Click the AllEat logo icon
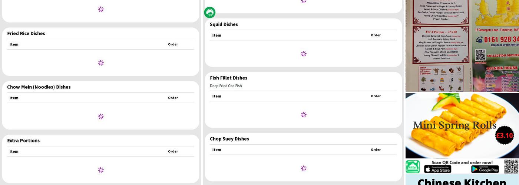519x185 pixels. [413, 167]
